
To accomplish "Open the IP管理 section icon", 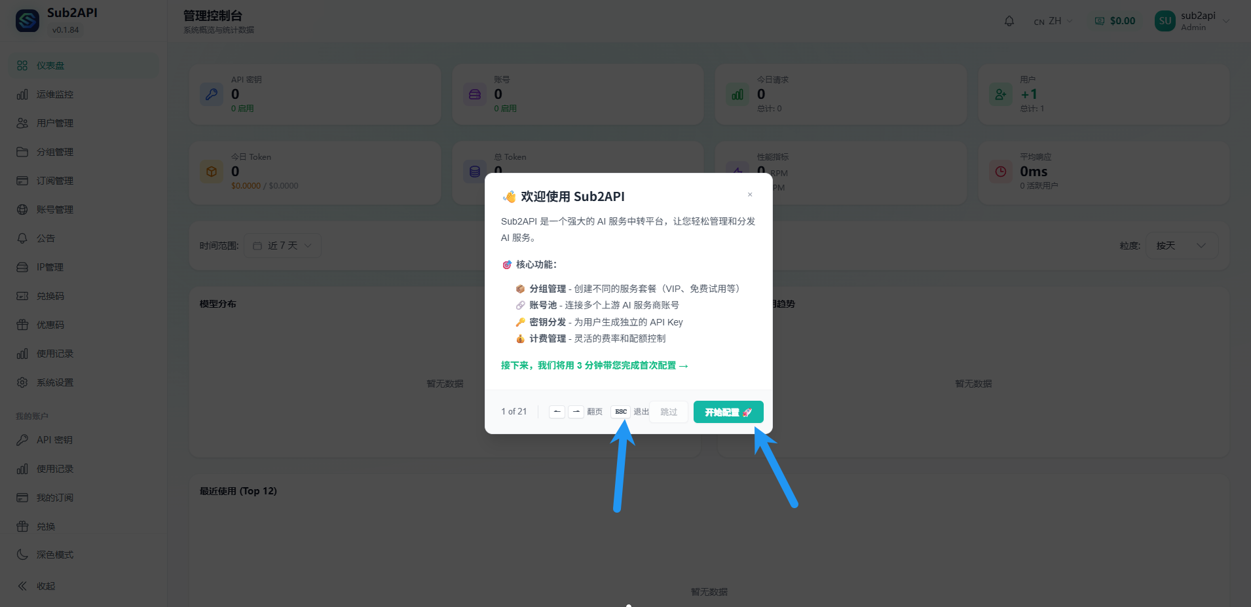I will point(24,267).
